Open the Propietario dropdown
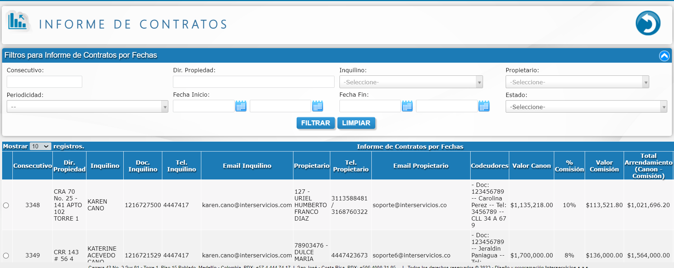Screen dimensions: 674x268 [x=577, y=82]
